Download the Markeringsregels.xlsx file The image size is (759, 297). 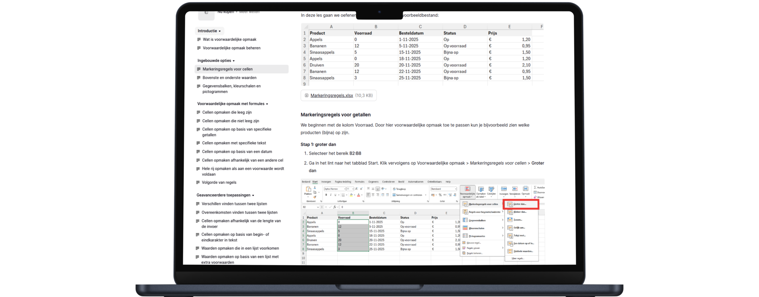[332, 95]
